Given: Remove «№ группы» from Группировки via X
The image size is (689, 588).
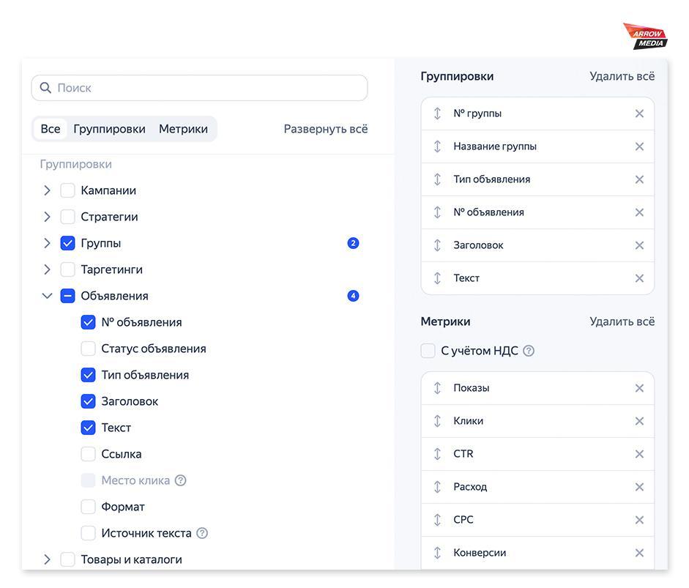Looking at the screenshot, I should click(639, 113).
